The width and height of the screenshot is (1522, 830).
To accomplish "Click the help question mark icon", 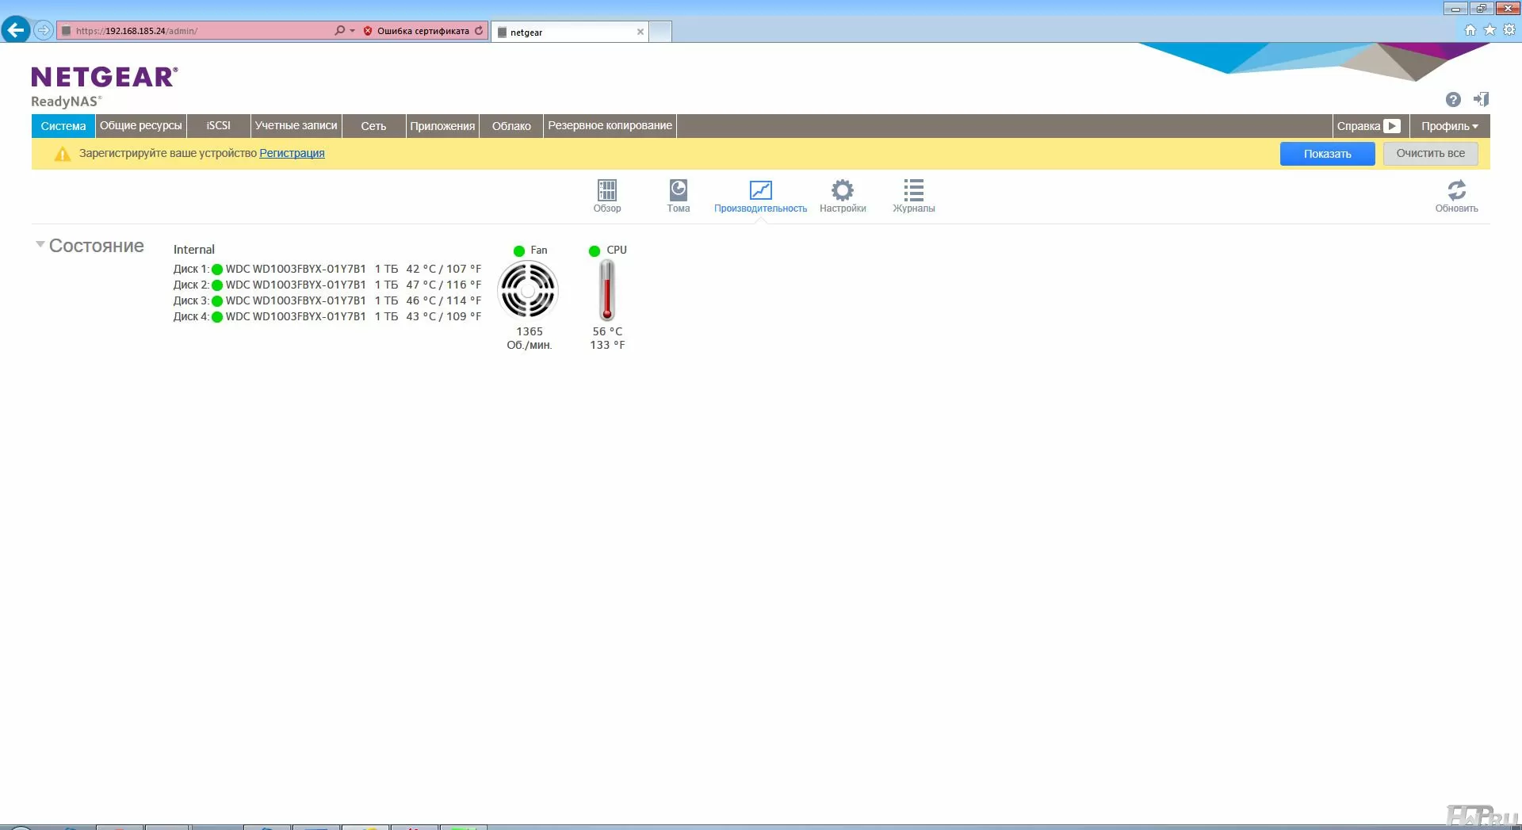I will click(1452, 100).
